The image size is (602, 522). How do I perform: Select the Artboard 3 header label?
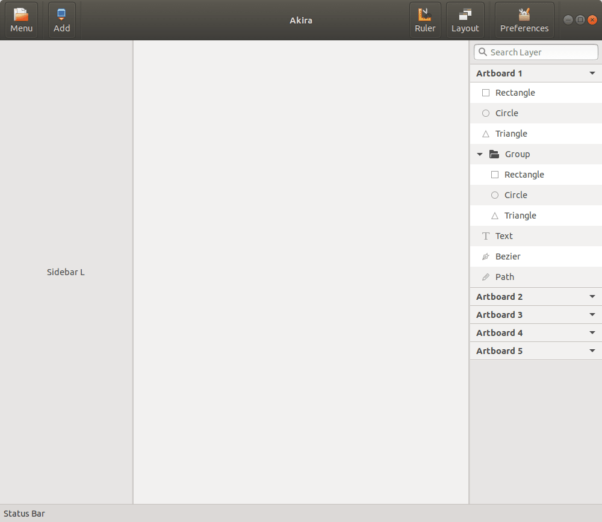[x=499, y=315]
